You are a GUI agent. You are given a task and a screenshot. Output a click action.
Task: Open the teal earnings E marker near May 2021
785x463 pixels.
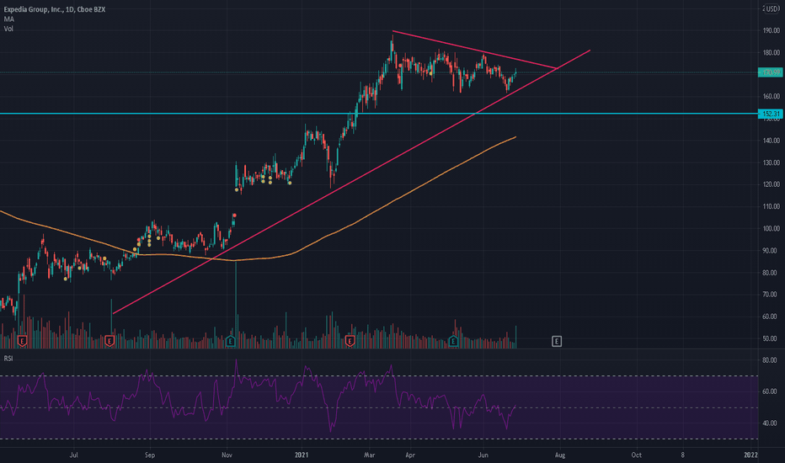453,342
